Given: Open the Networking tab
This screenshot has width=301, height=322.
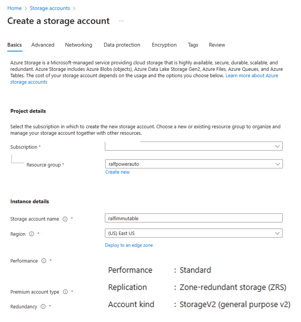Looking at the screenshot, I should (x=78, y=45).
